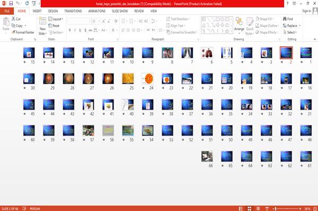Adjust the zoom slider in status bar
Screen dimensions: 318x211
pos(287,208)
